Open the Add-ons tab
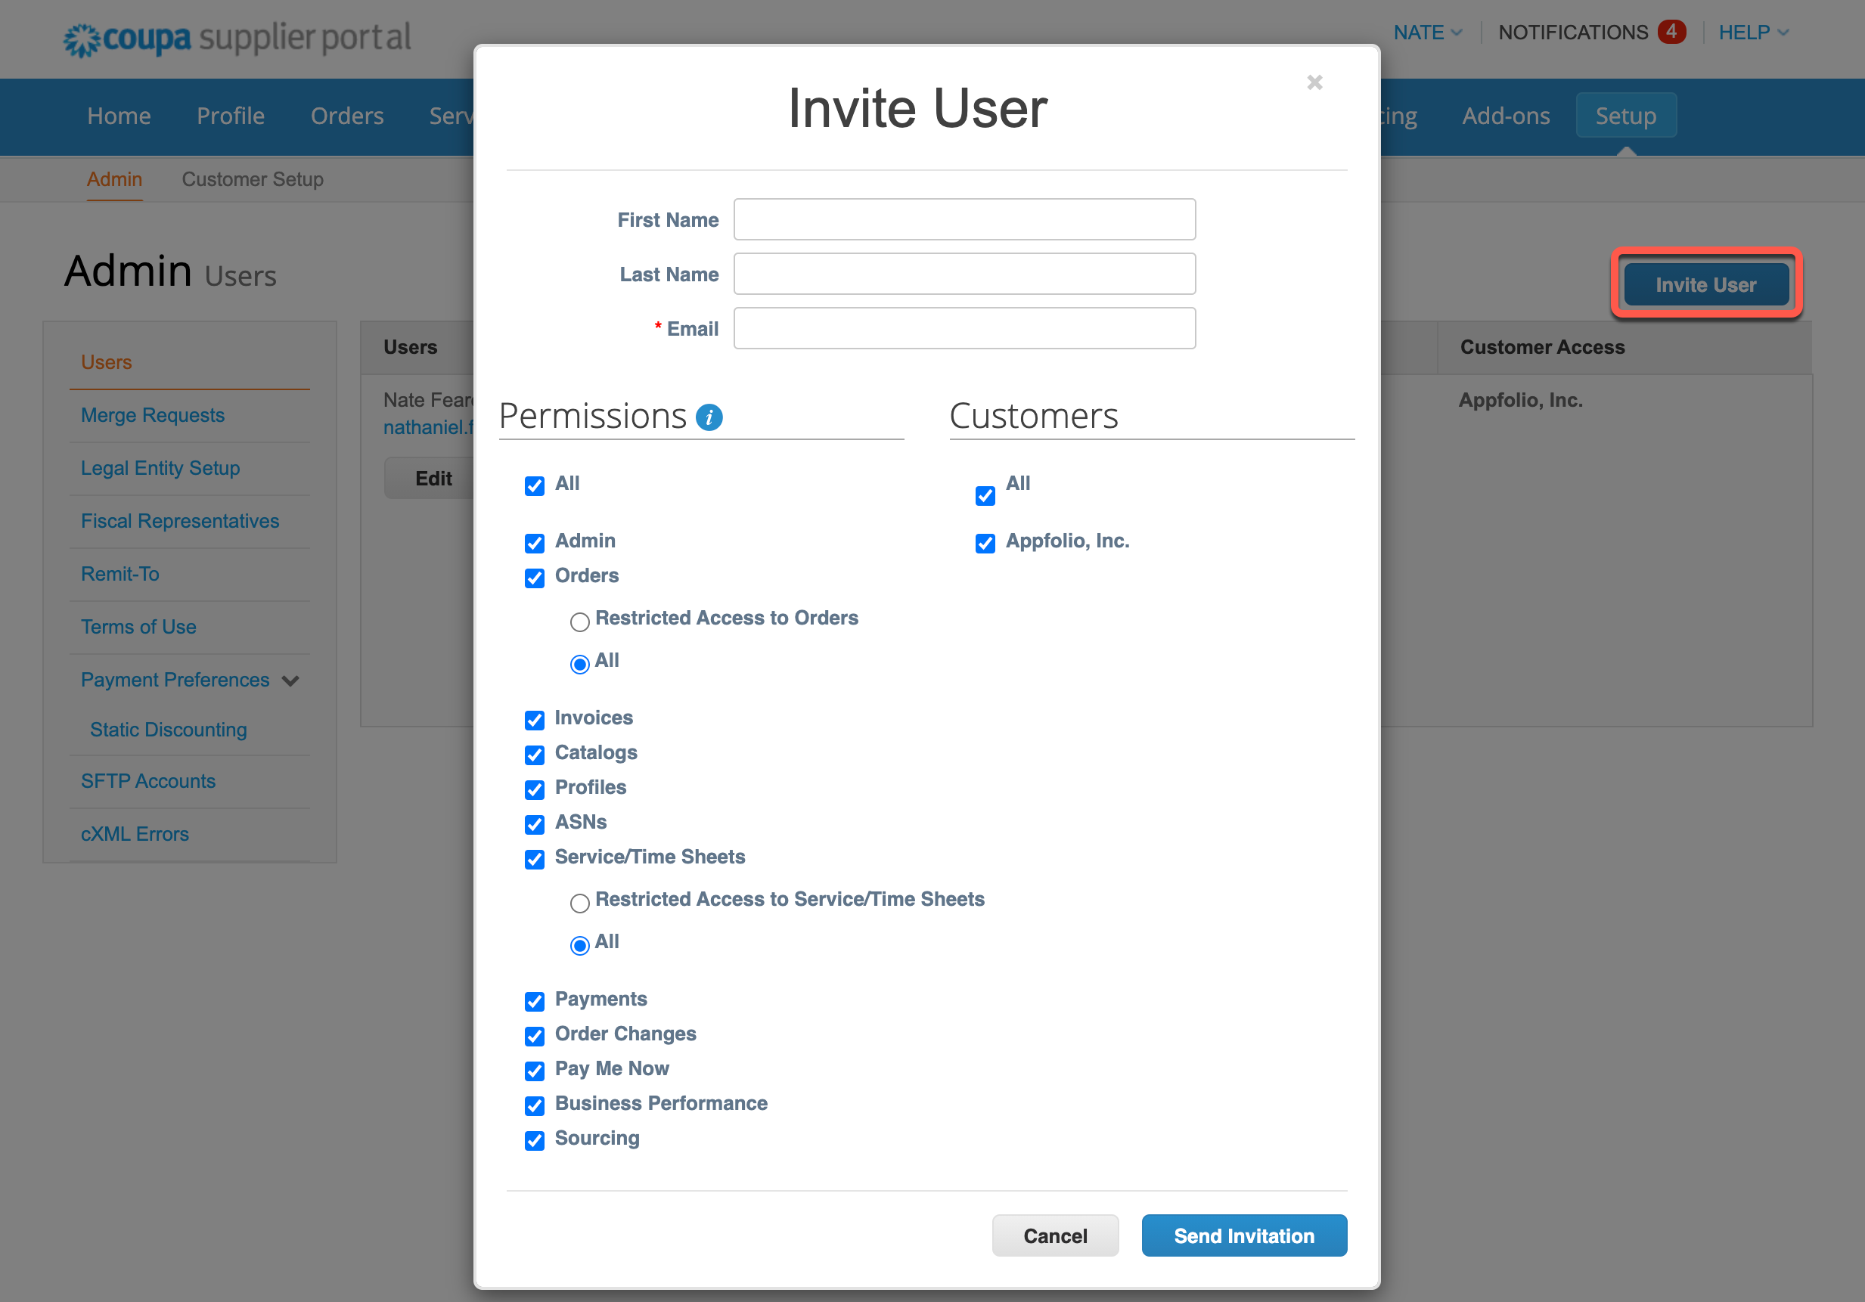1865x1302 pixels. [1506, 116]
